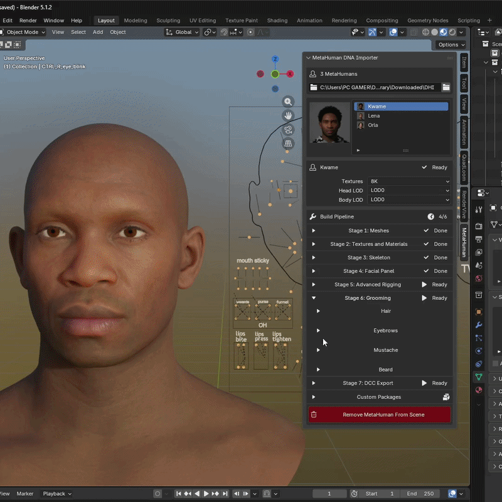Open the Body LOD dropdown
502x502 pixels.
pyautogui.click(x=409, y=200)
